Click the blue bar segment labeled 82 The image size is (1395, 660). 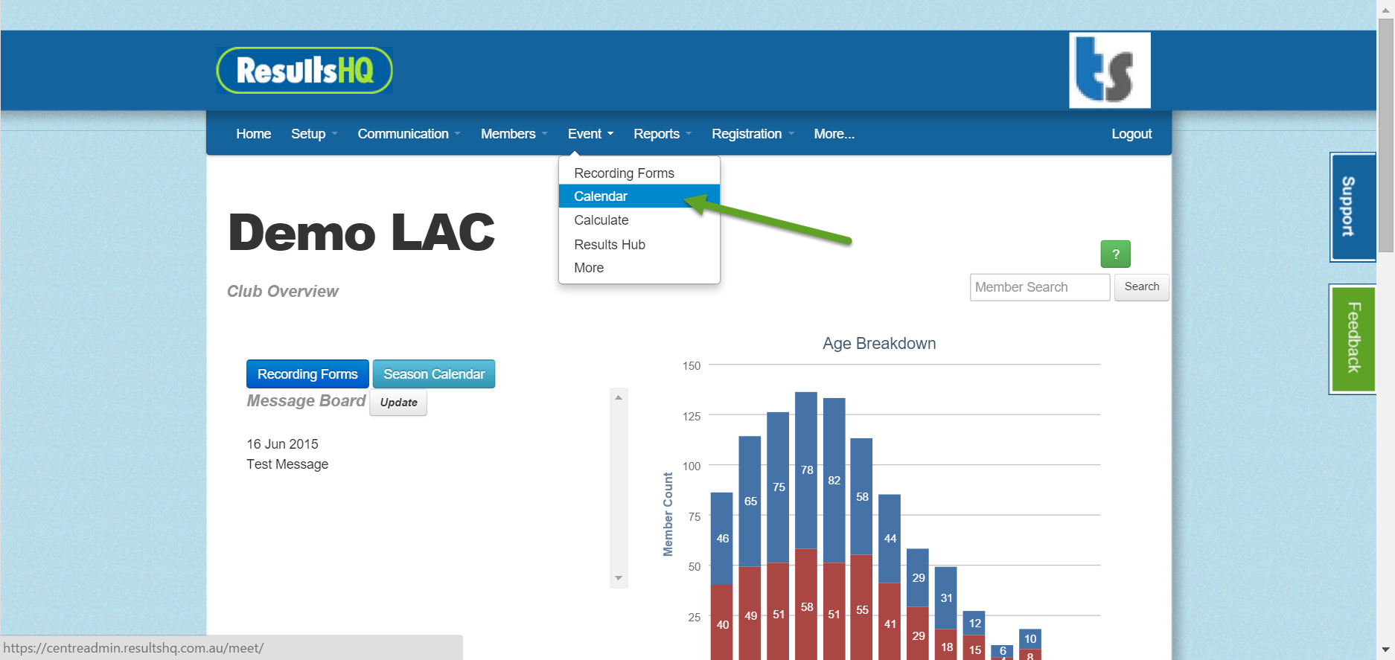click(834, 480)
